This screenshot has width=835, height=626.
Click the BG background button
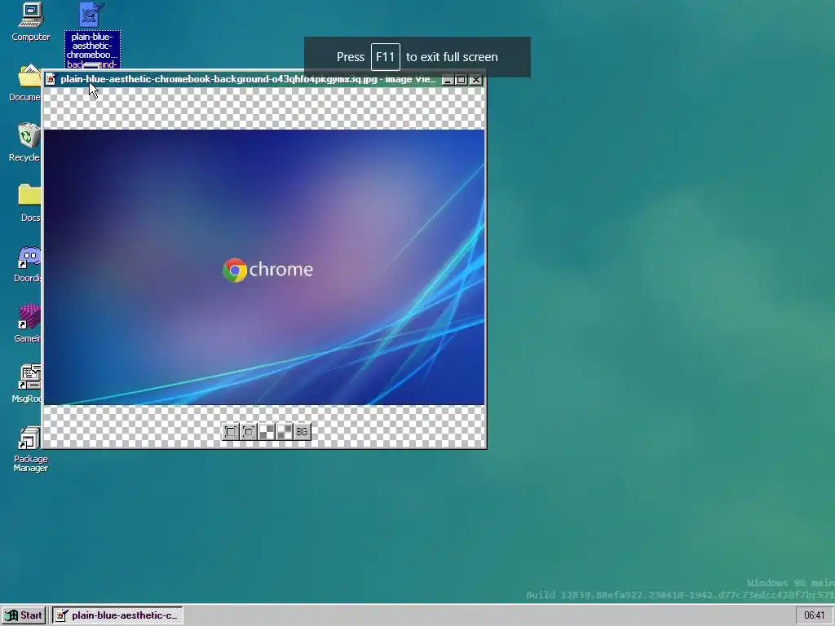(x=303, y=432)
